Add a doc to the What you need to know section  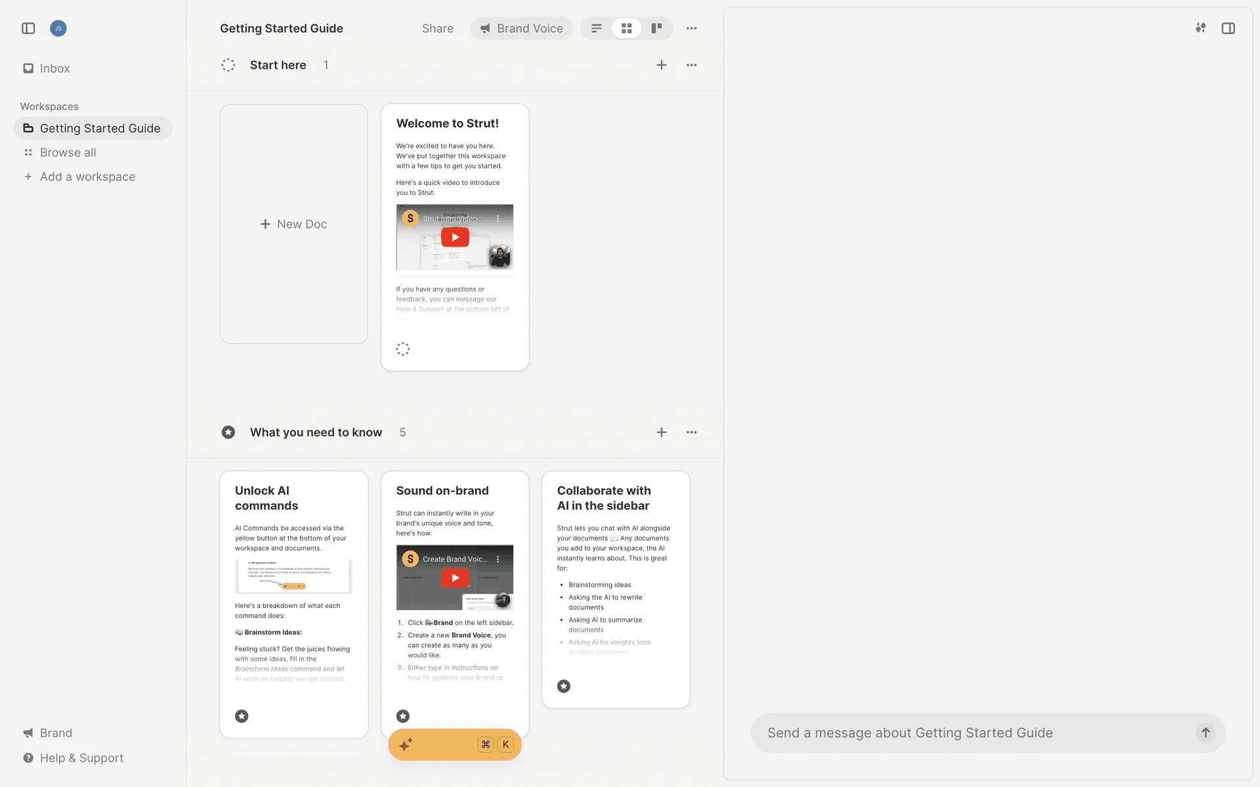coord(661,432)
